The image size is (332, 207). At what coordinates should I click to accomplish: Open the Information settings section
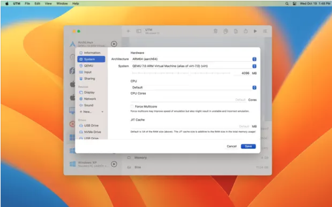[91, 53]
